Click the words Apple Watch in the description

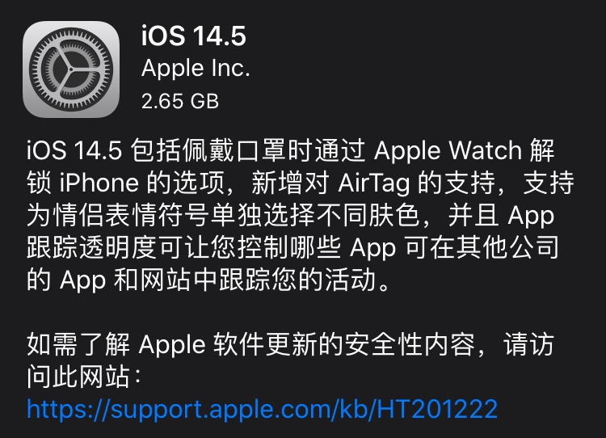(x=448, y=150)
